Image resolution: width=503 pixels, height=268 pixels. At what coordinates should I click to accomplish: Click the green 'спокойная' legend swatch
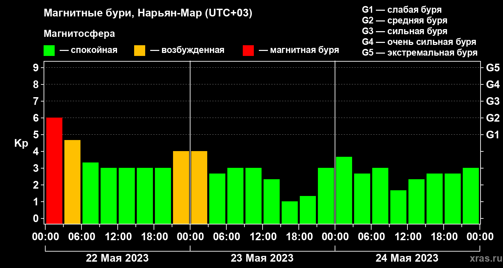(x=49, y=51)
